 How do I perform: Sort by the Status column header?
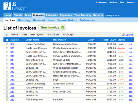click(x=121, y=40)
